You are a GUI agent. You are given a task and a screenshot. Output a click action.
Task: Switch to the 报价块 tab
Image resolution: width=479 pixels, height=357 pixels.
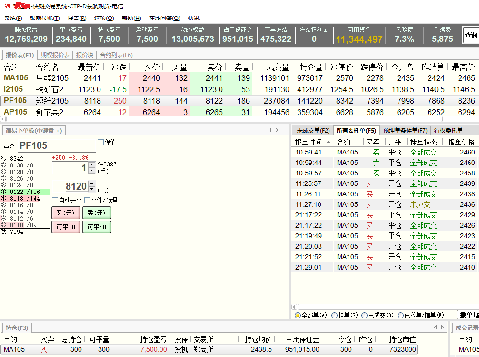point(85,55)
